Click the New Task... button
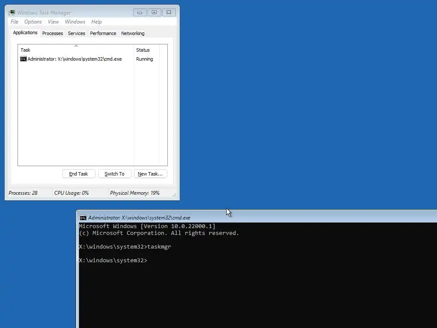Viewport: 437px width, 328px height. 150,174
